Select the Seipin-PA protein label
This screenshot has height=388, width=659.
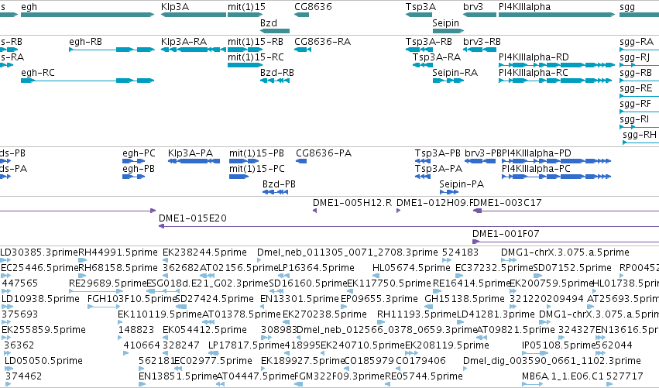coord(462,184)
